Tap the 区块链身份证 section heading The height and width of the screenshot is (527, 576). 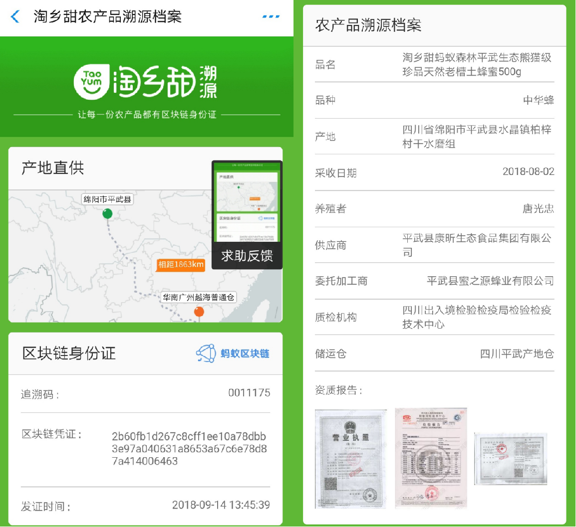coord(69,353)
